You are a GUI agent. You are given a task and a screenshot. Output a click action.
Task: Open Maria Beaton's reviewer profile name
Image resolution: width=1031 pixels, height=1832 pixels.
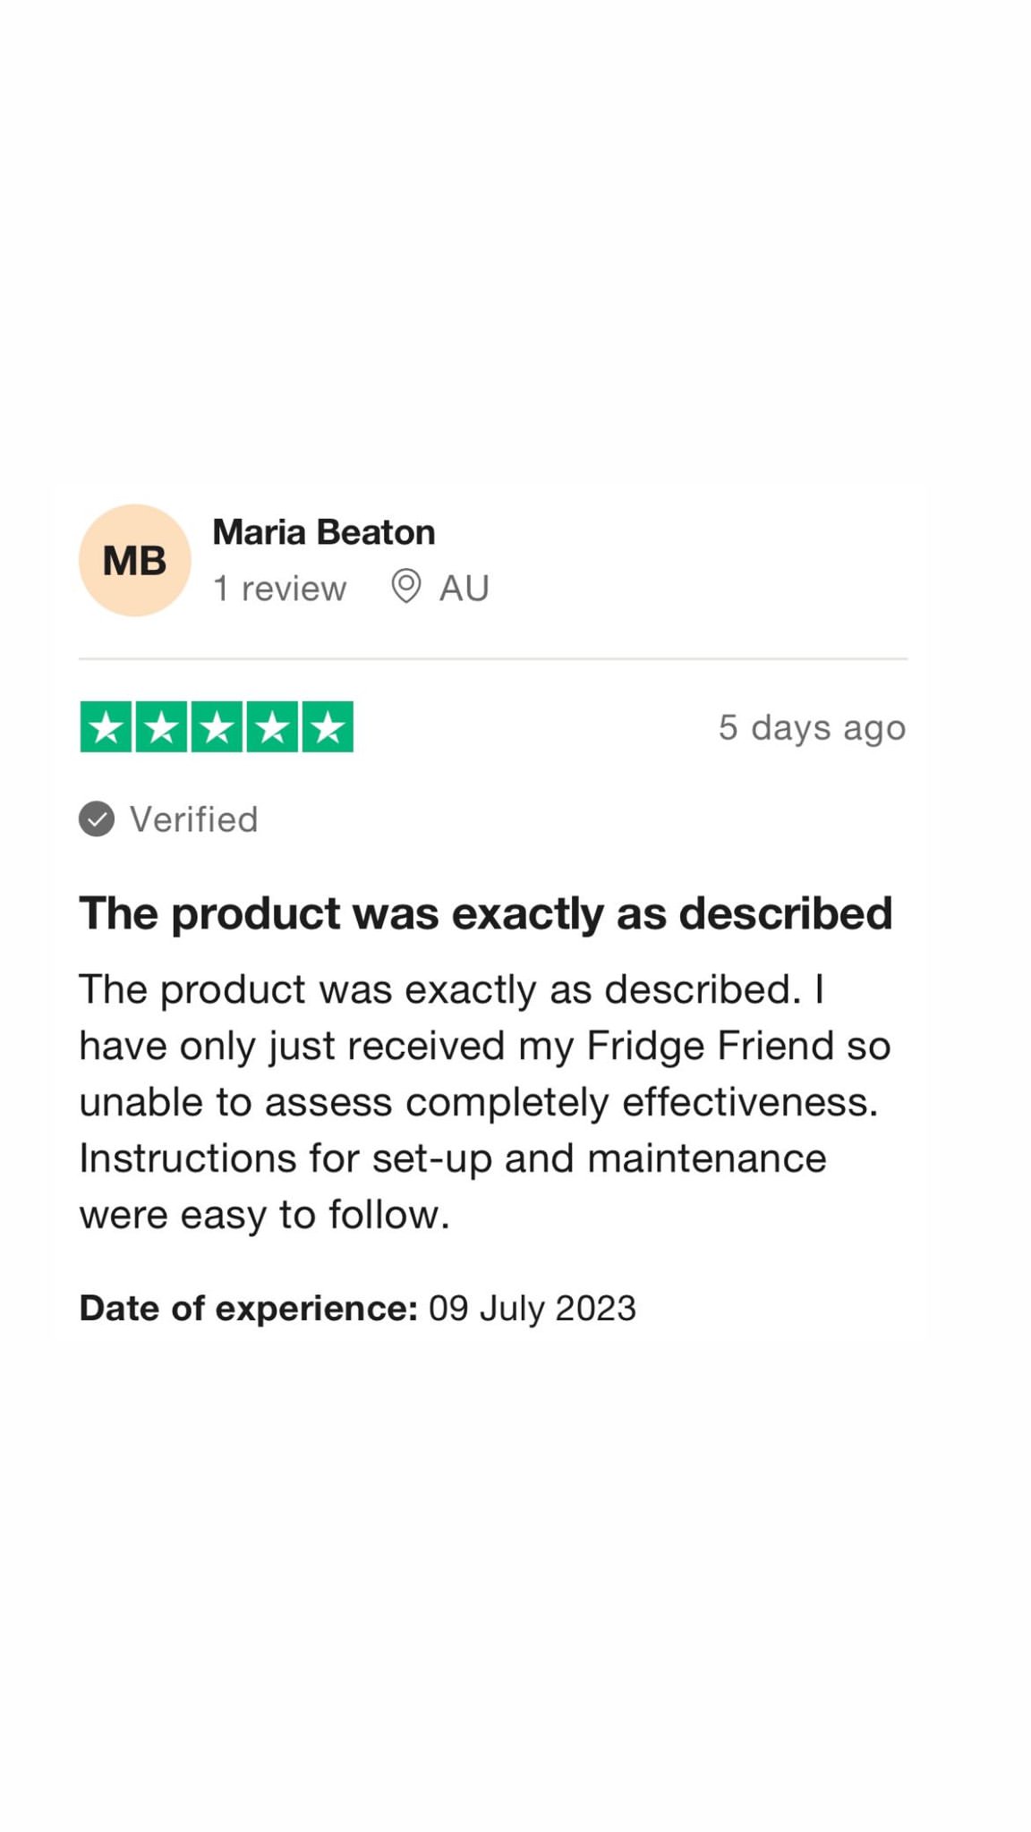coord(324,532)
